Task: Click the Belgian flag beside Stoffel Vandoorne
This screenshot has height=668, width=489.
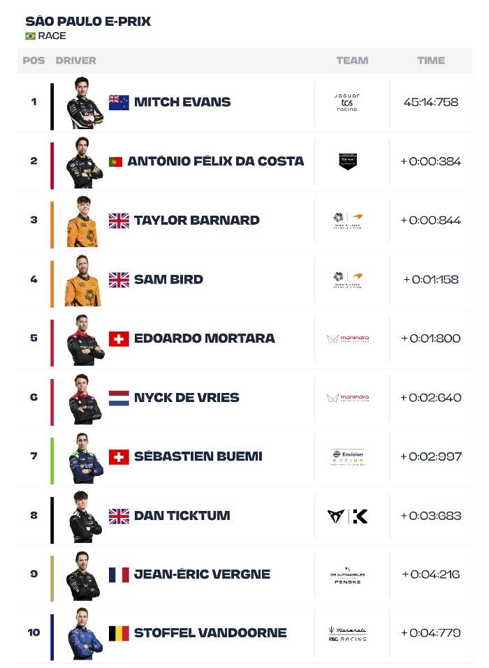Action: coord(119,634)
